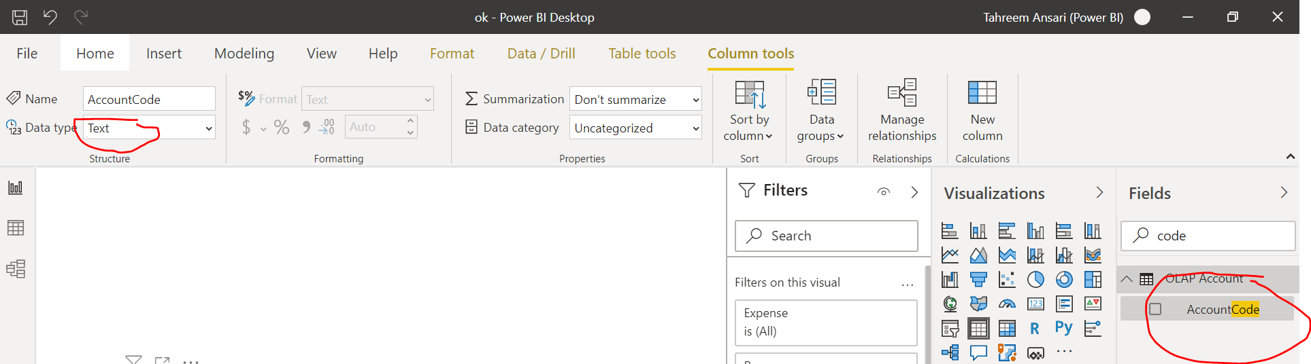Click the Fields search box with 'code'

tap(1208, 236)
